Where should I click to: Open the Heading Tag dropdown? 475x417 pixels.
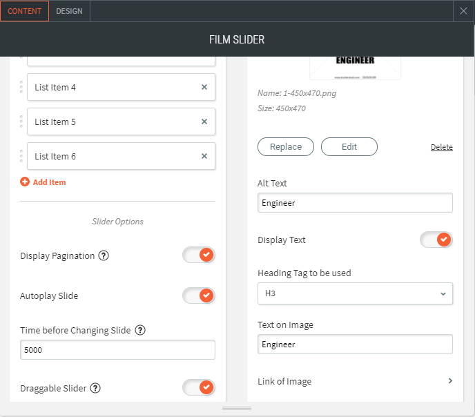click(355, 293)
